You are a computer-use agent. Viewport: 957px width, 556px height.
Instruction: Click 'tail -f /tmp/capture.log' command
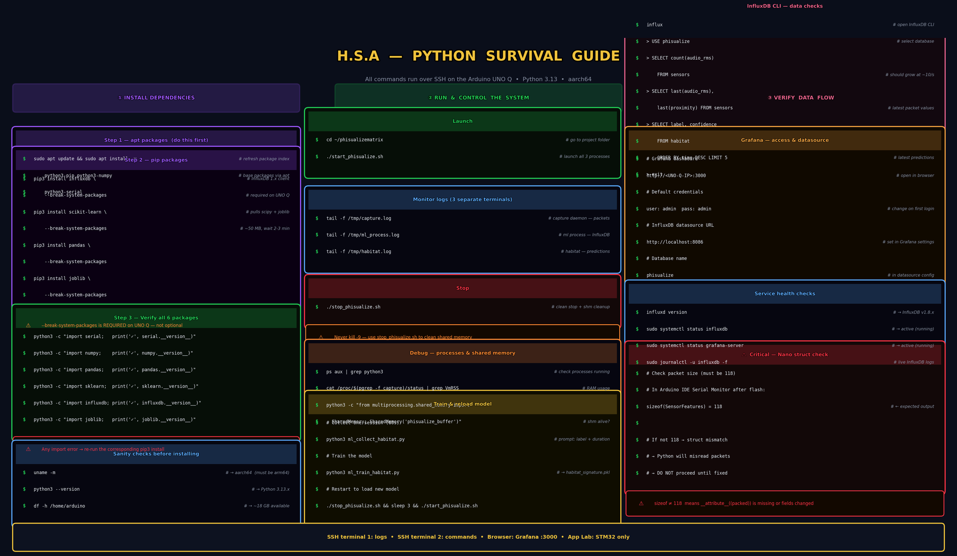358,218
